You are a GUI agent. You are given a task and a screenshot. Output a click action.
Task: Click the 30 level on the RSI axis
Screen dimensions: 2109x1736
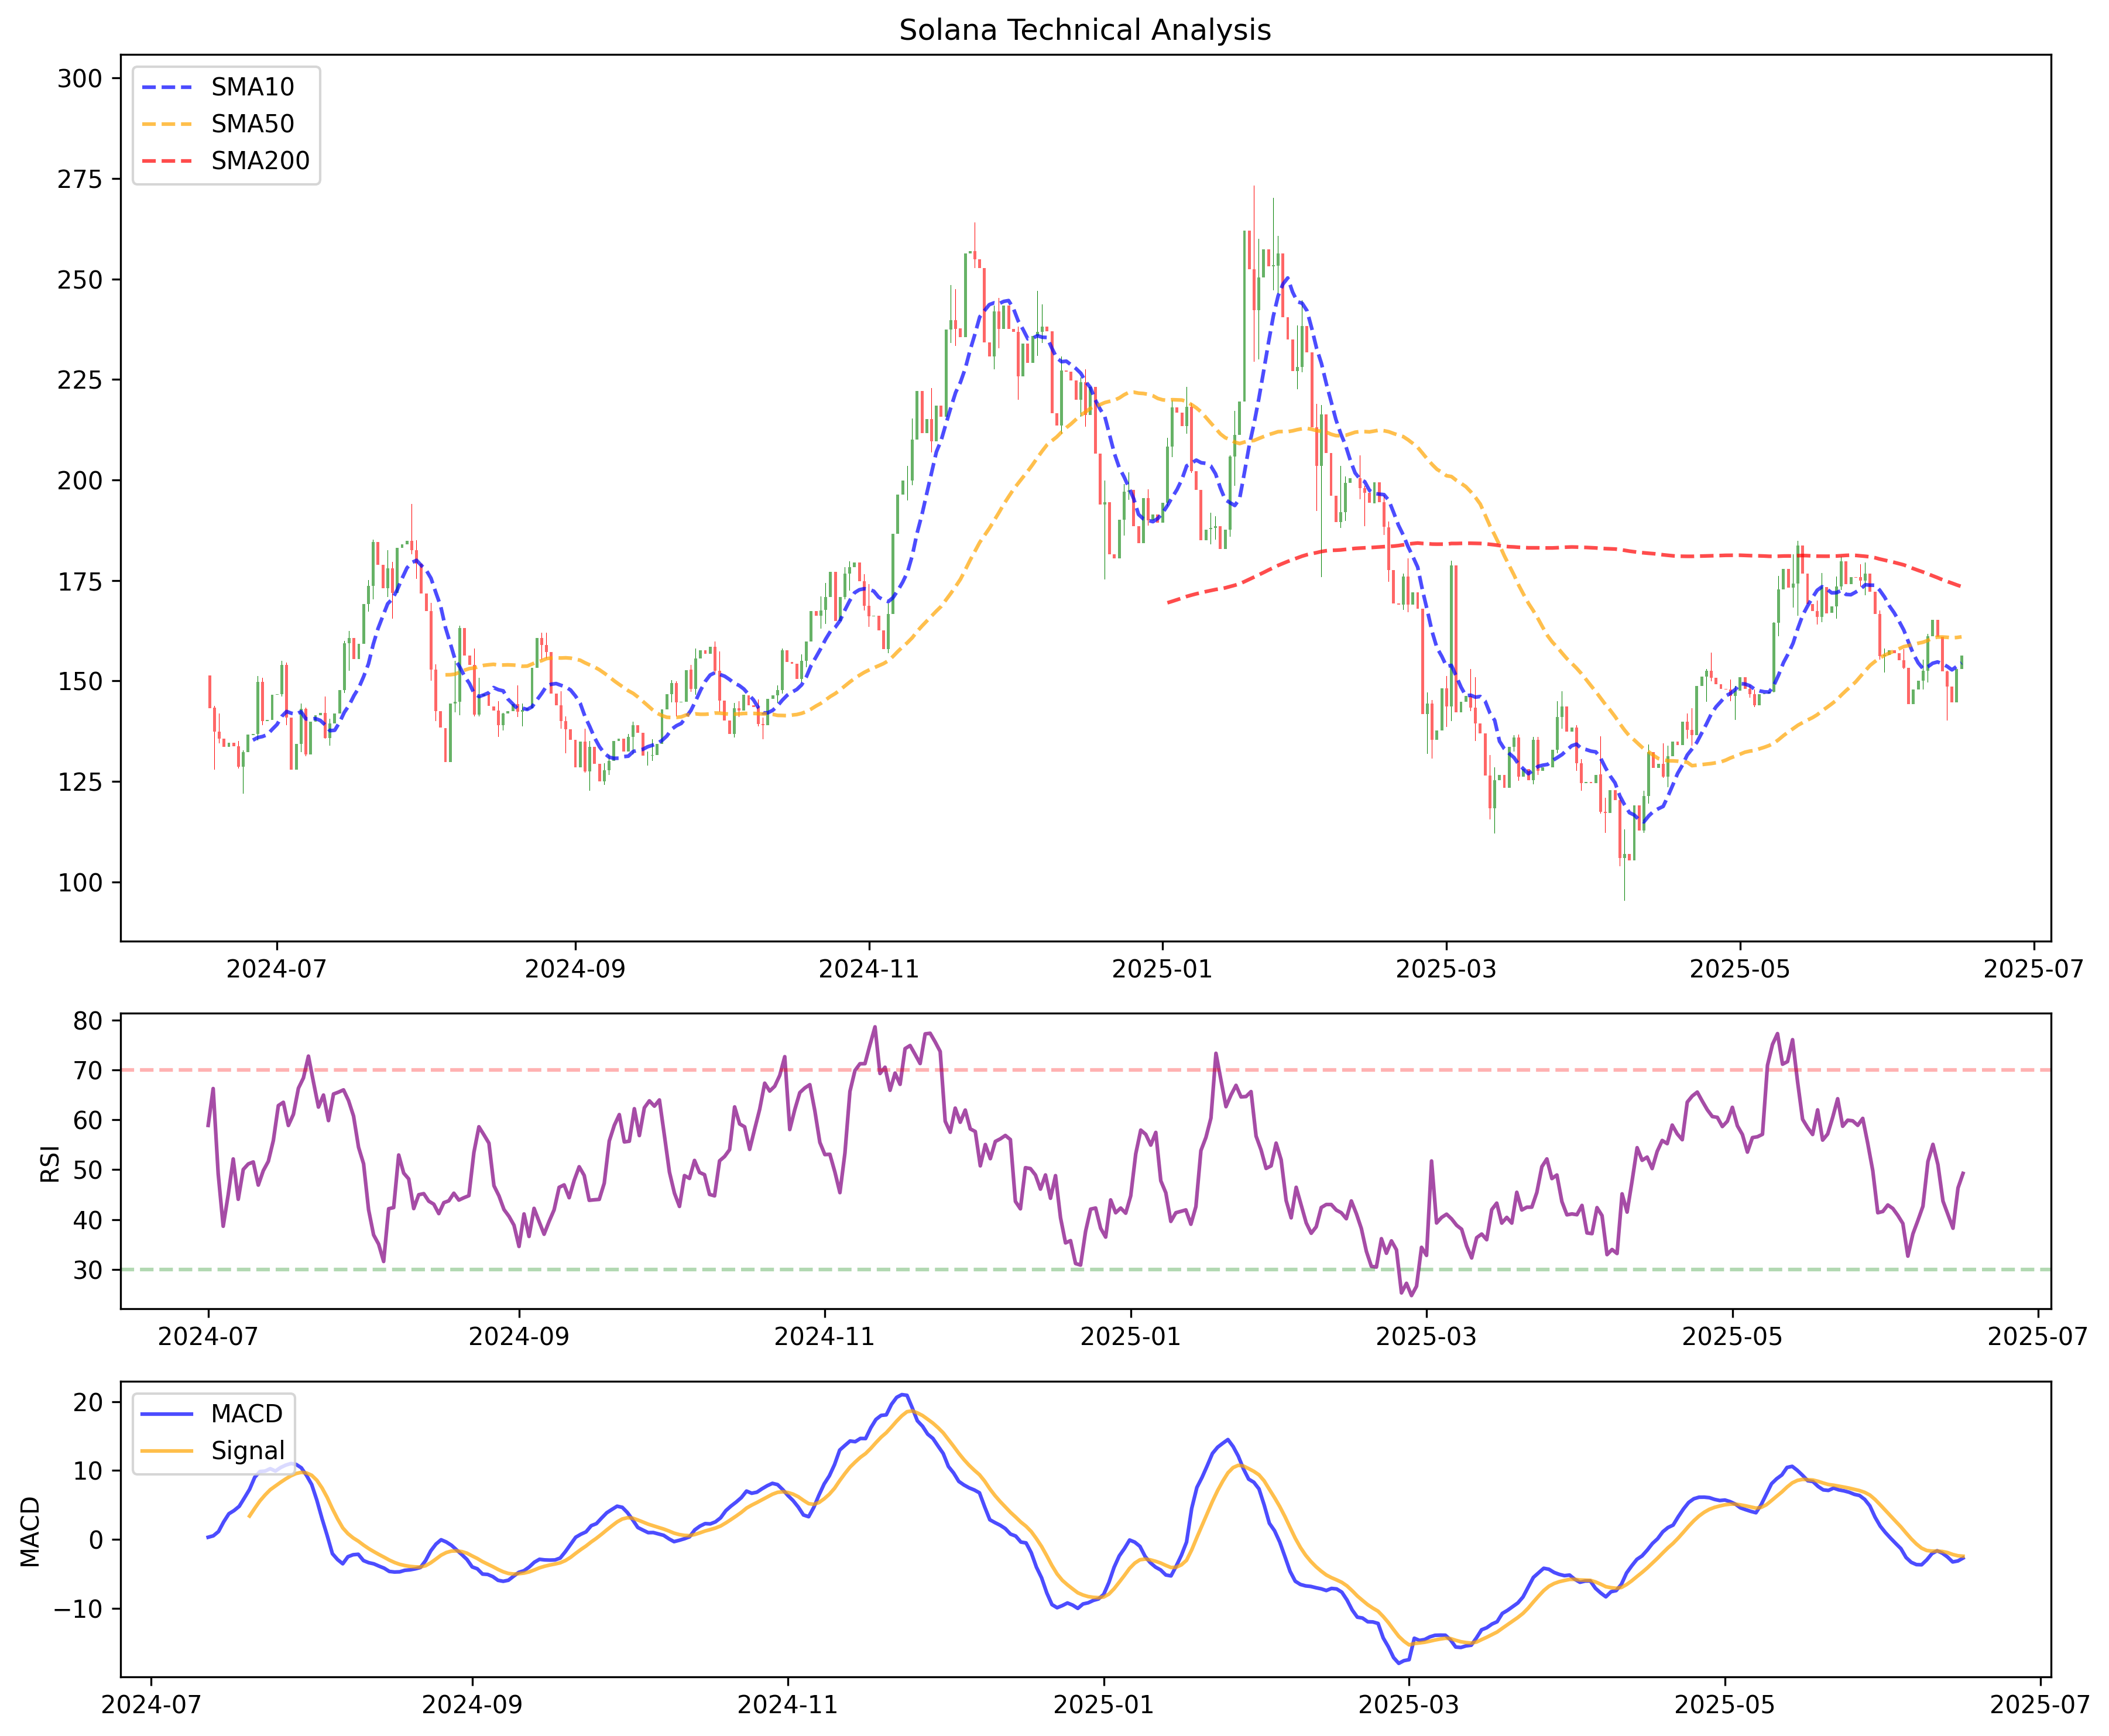click(89, 1270)
